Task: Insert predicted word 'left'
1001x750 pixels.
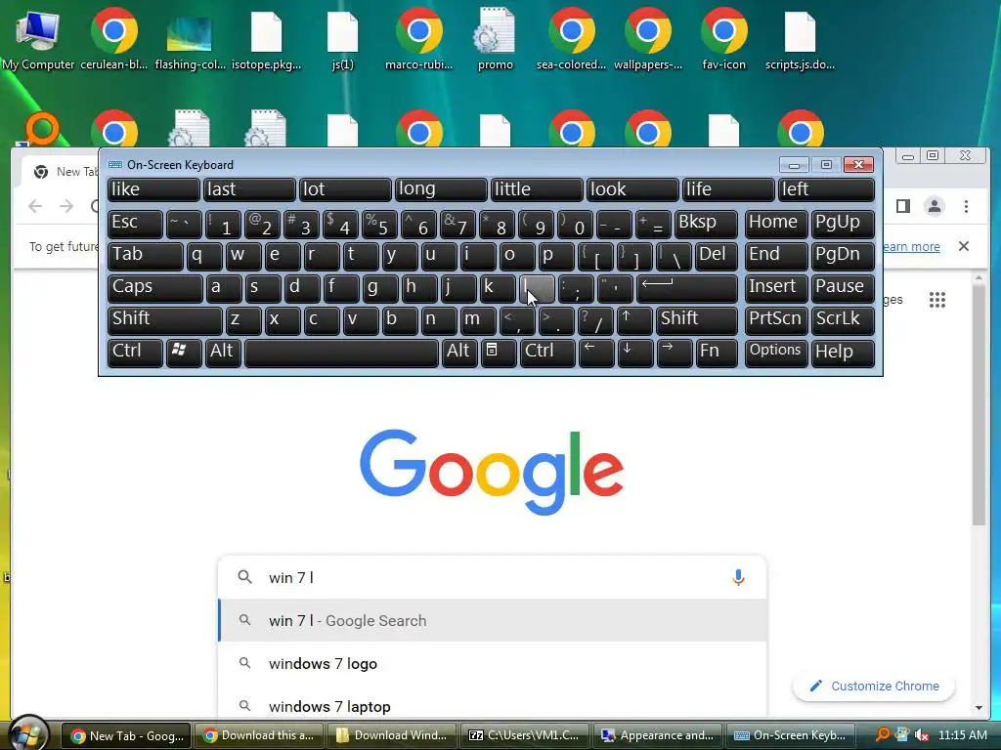Action: (x=825, y=190)
